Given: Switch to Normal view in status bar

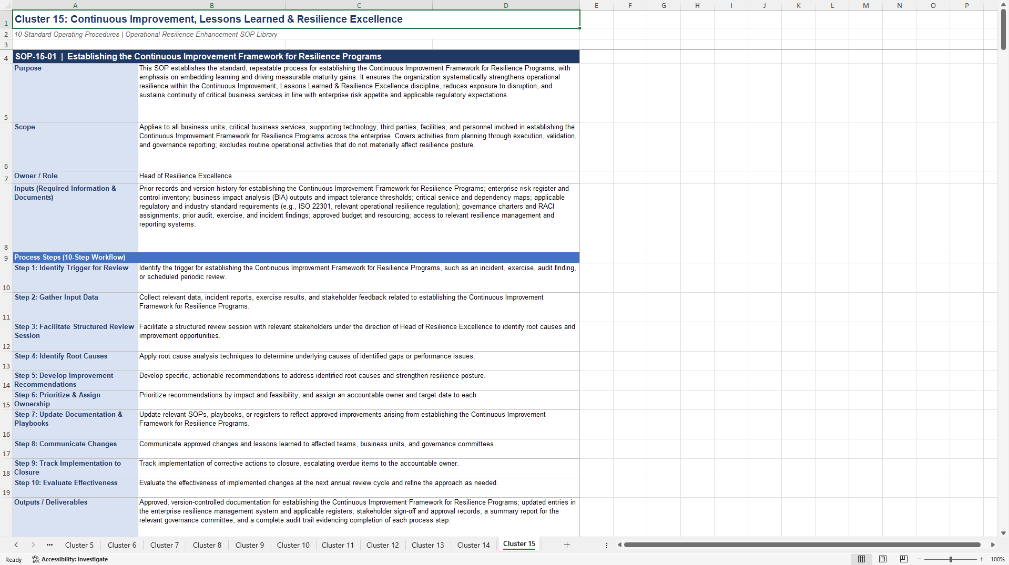Looking at the screenshot, I should point(861,559).
